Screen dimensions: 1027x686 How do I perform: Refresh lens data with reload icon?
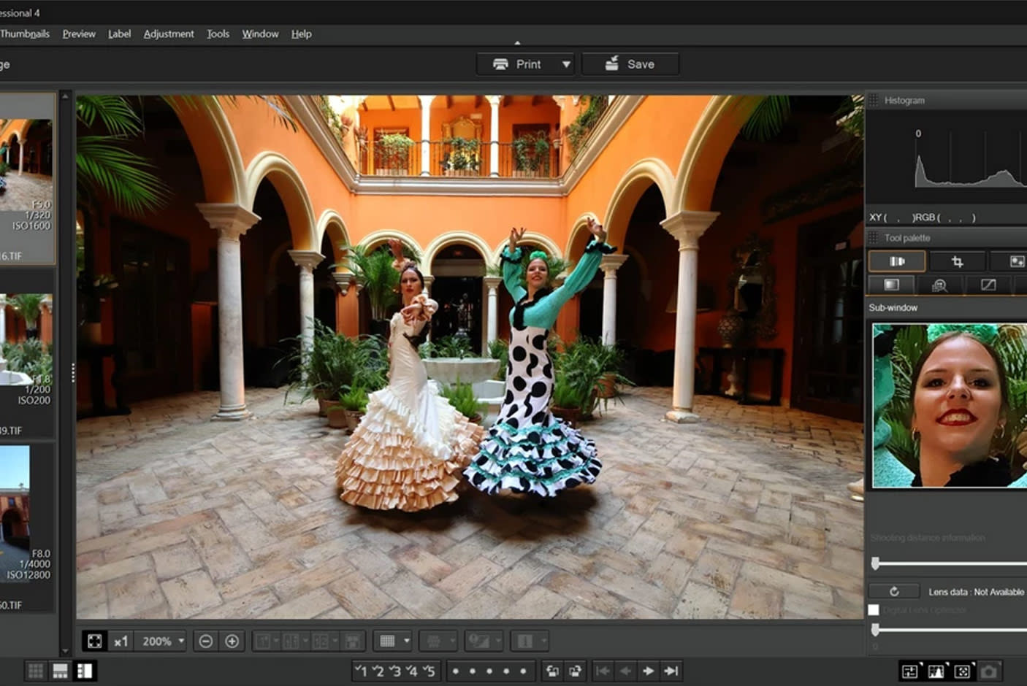tap(894, 592)
